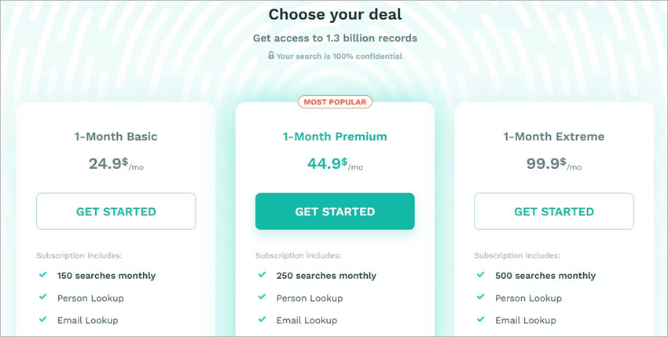
Task: Click the 44.9$ per month price
Action: click(x=335, y=164)
